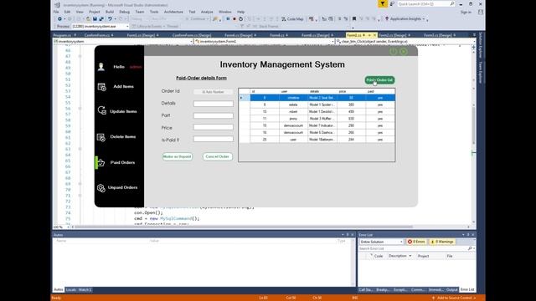Click the Add Items sidebar icon
Image resolution: width=536 pixels, height=301 pixels.
click(x=102, y=87)
